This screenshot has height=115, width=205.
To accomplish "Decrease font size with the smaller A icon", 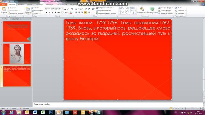I will 68,9.
